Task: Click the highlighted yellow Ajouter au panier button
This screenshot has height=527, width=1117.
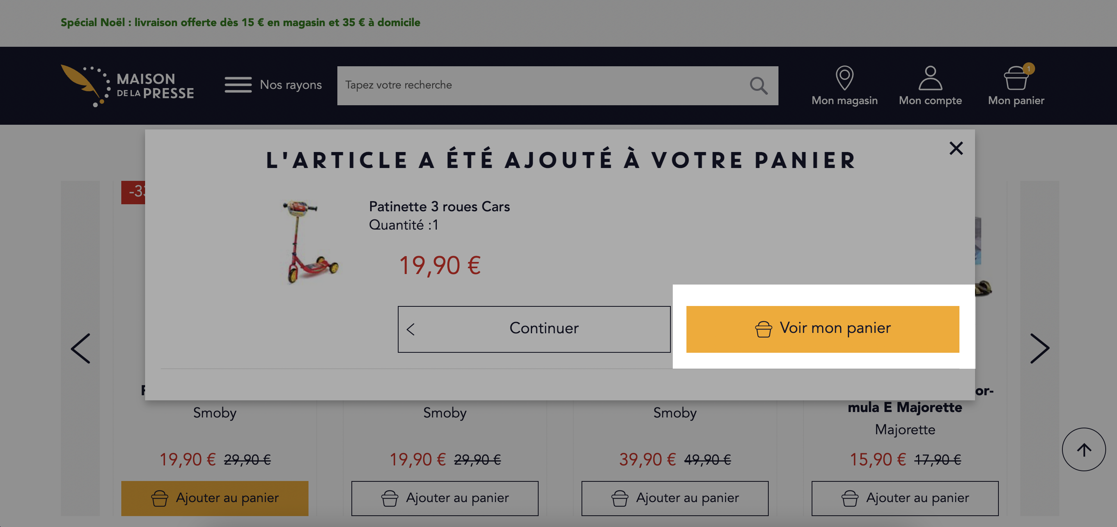Action: coord(215,498)
